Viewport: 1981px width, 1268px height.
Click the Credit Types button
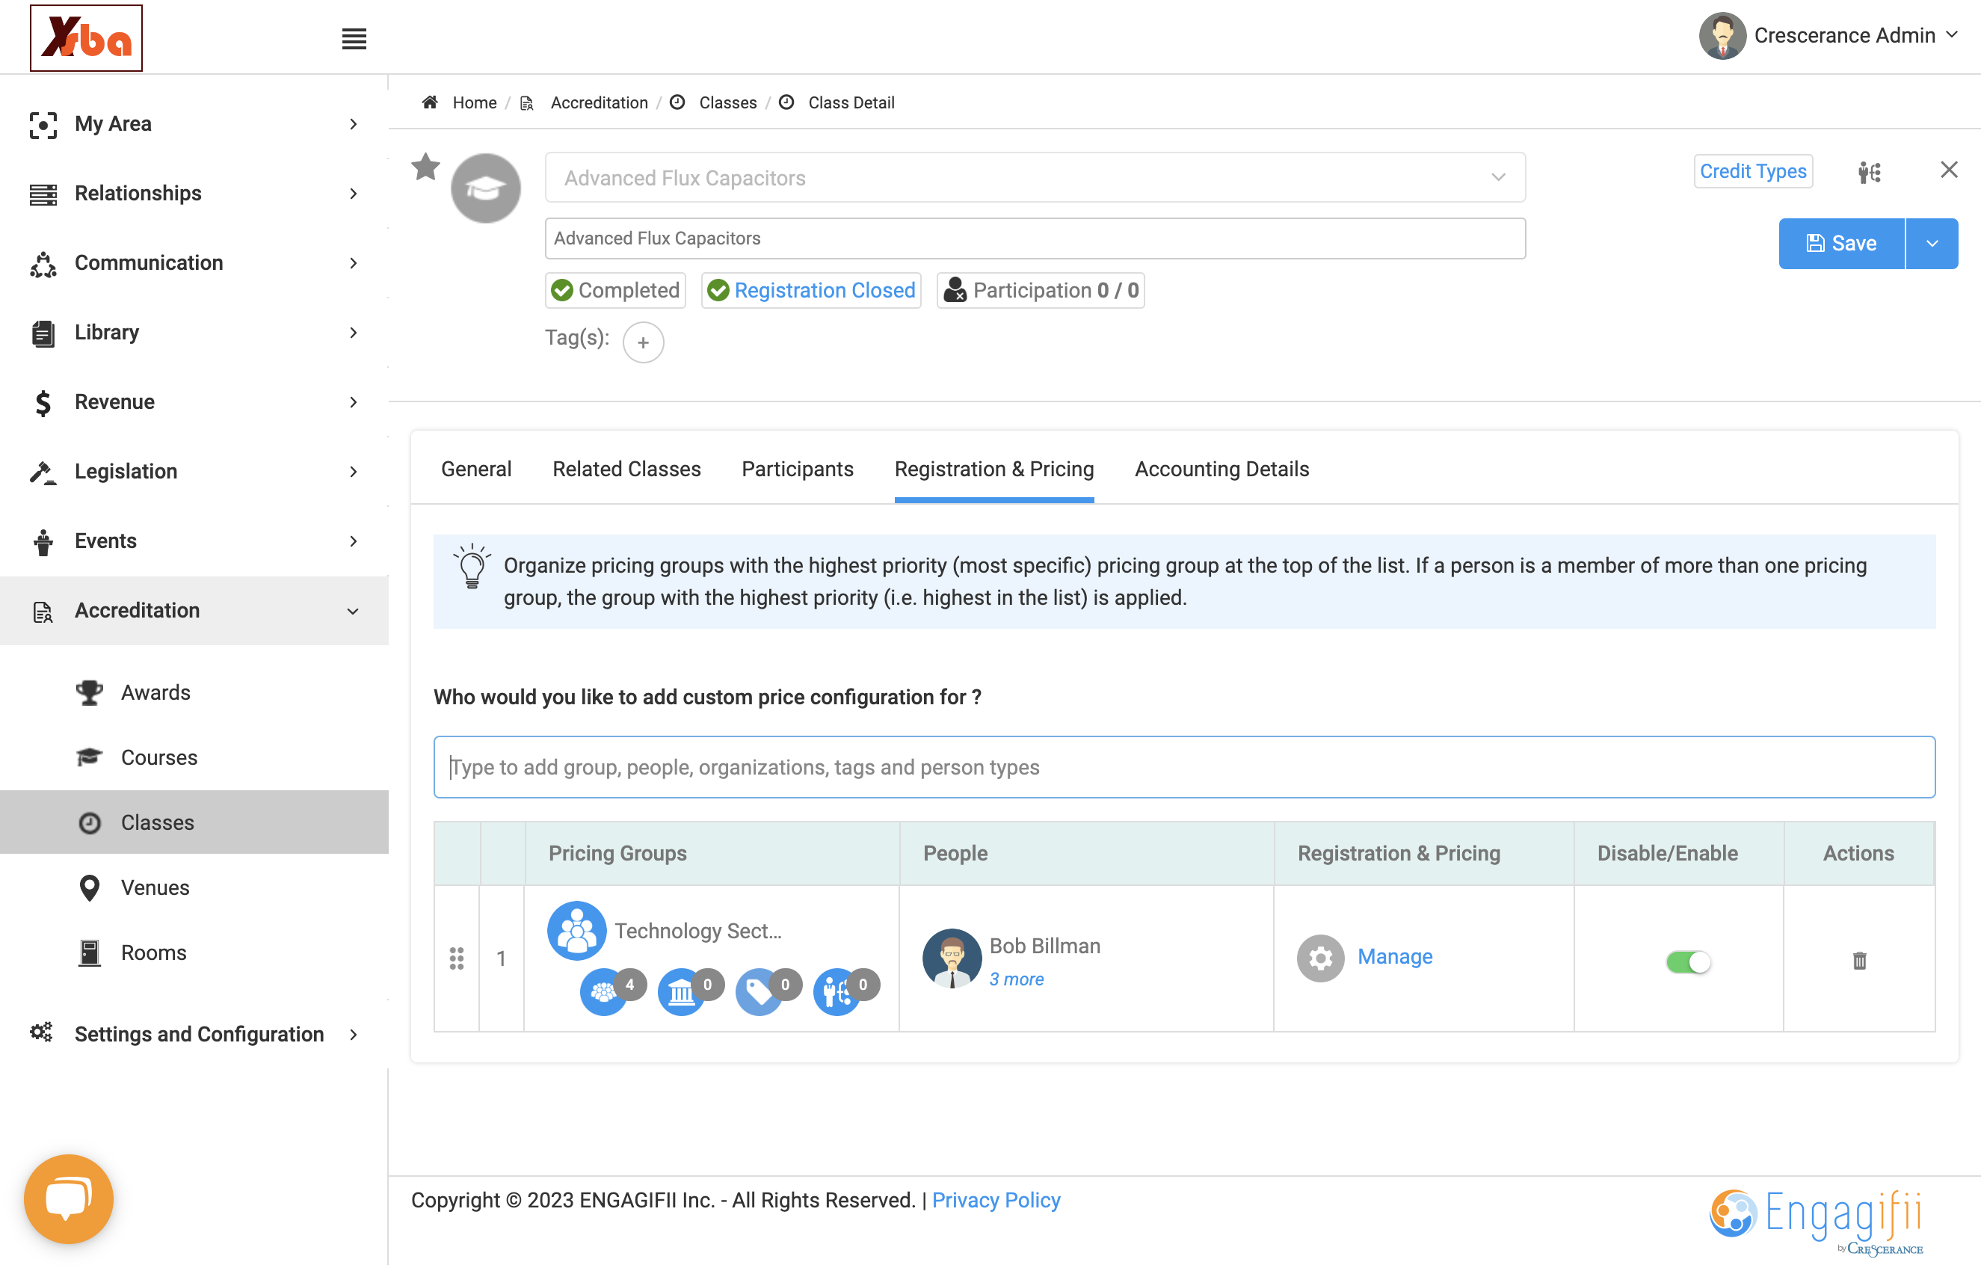click(x=1753, y=171)
